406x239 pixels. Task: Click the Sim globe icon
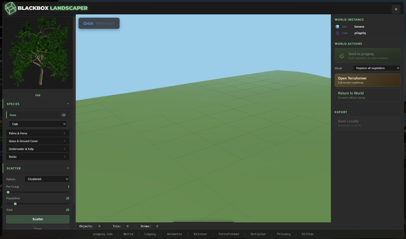click(337, 27)
